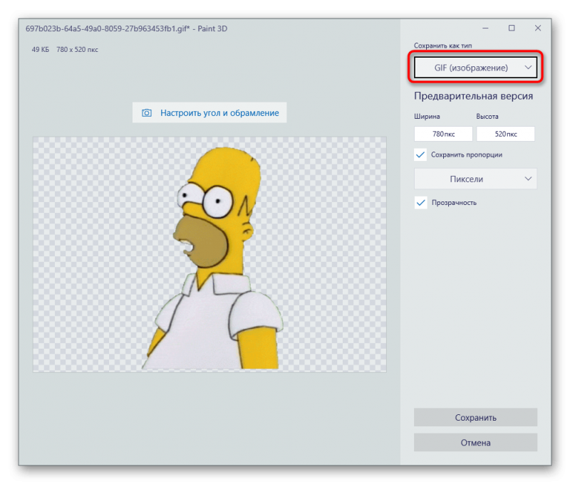Click 'Настроить угол и обрамление' button
Screen dimensions: 570x484
pos(209,113)
